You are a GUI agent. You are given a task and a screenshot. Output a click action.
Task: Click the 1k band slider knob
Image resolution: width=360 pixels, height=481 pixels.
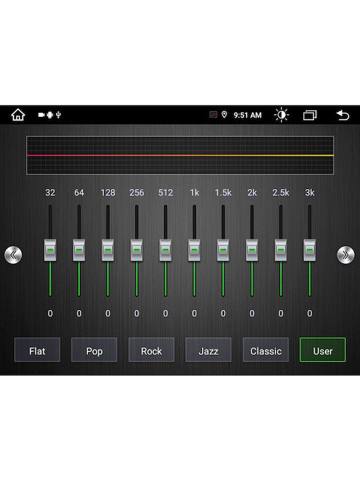pos(195,251)
